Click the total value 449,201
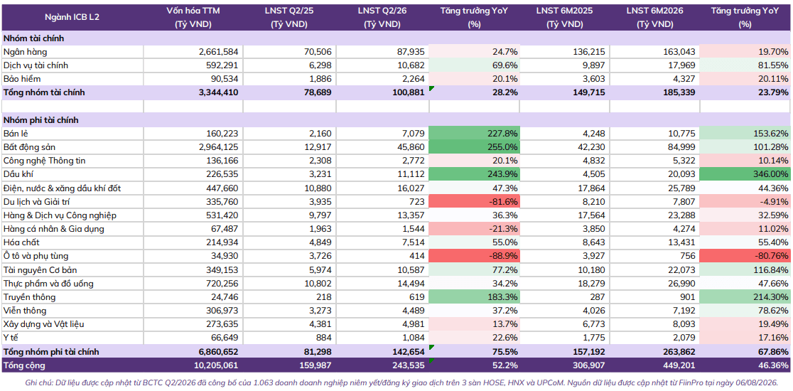This screenshot has height=391, width=793. pos(679,365)
